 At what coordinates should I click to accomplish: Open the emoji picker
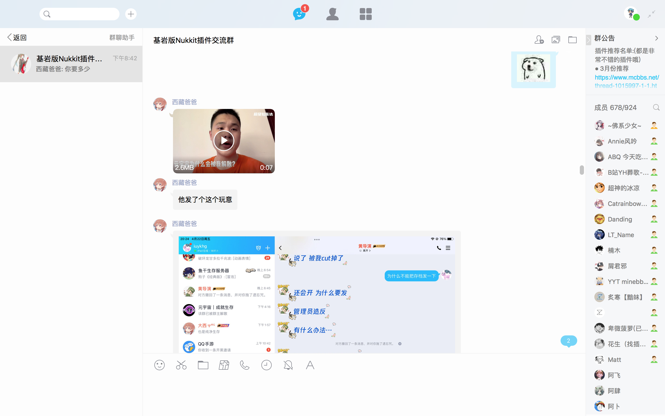pos(159,365)
